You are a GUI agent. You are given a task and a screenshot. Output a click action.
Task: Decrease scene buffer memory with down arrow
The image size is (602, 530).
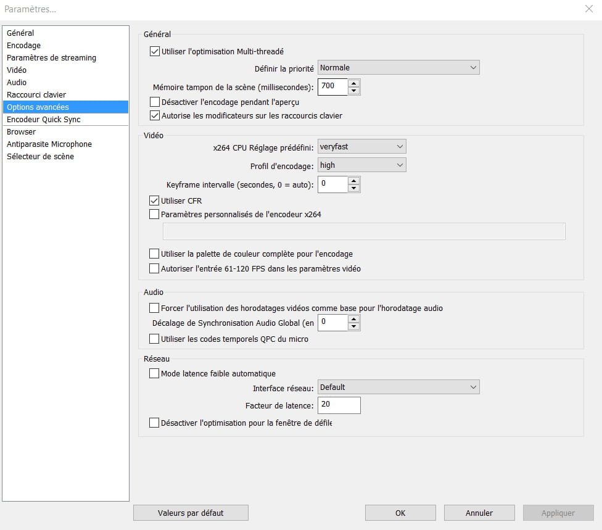[x=353, y=91]
